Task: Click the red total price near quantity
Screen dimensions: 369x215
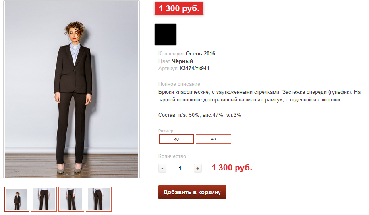Action: pyautogui.click(x=232, y=168)
